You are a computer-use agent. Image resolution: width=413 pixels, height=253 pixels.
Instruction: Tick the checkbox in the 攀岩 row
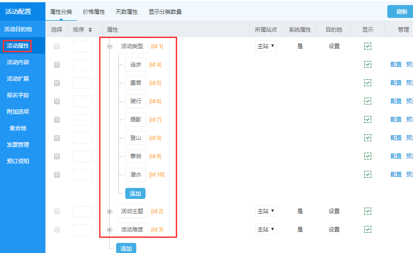pos(57,156)
